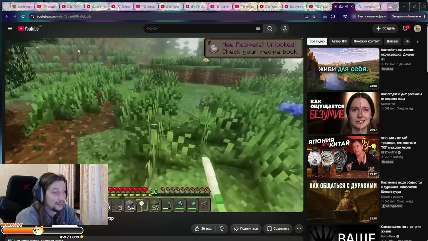The image size is (428, 241).
Task: Click the 'Поделиться' share button
Action: point(246,229)
